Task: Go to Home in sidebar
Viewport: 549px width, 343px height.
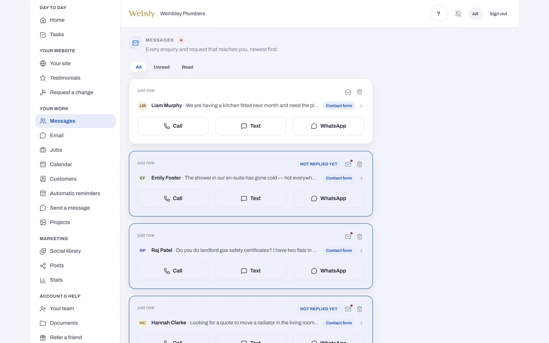Action: pyautogui.click(x=75, y=20)
